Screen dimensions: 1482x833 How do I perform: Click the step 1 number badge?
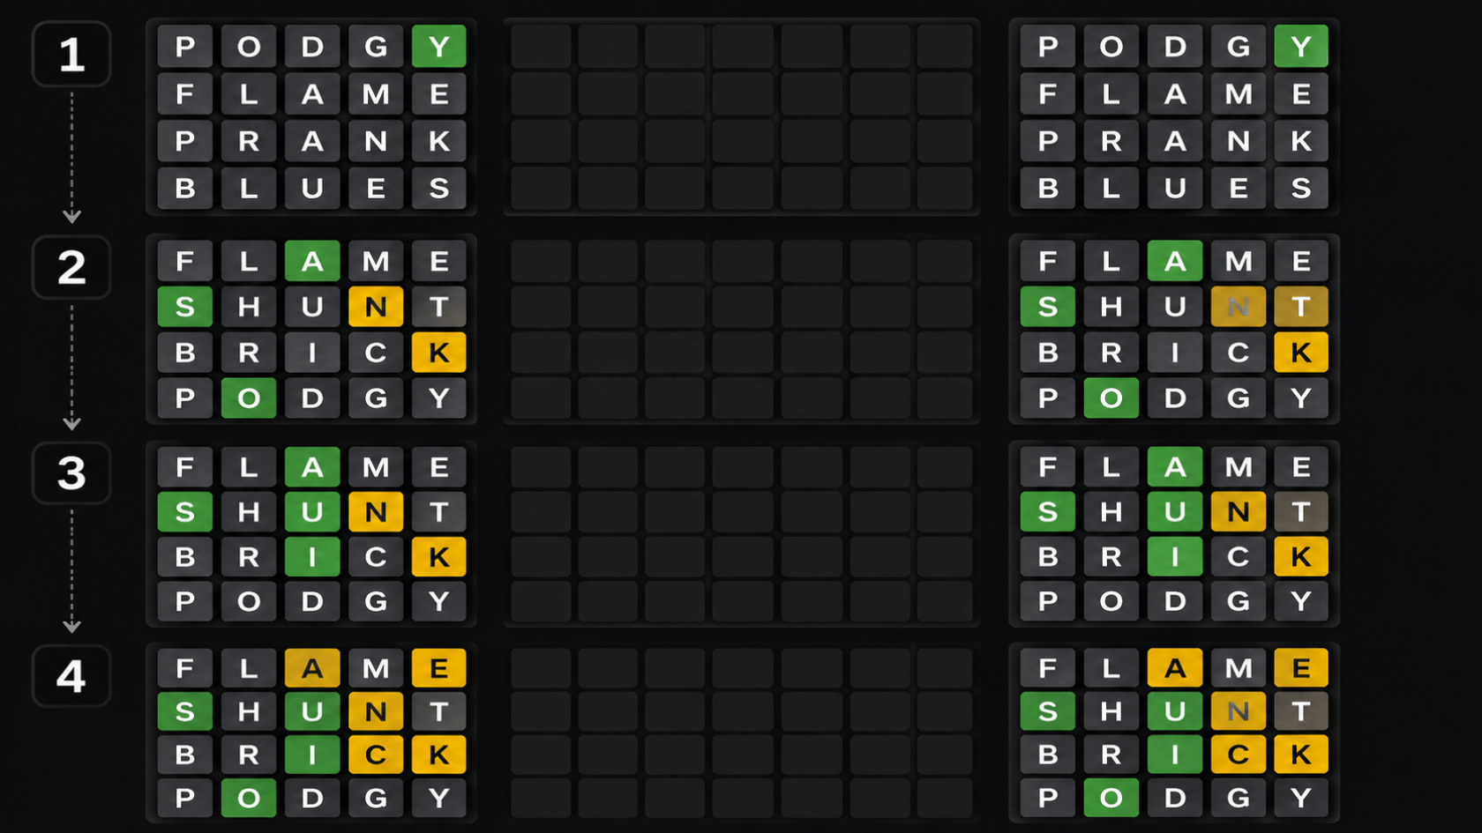(x=71, y=55)
